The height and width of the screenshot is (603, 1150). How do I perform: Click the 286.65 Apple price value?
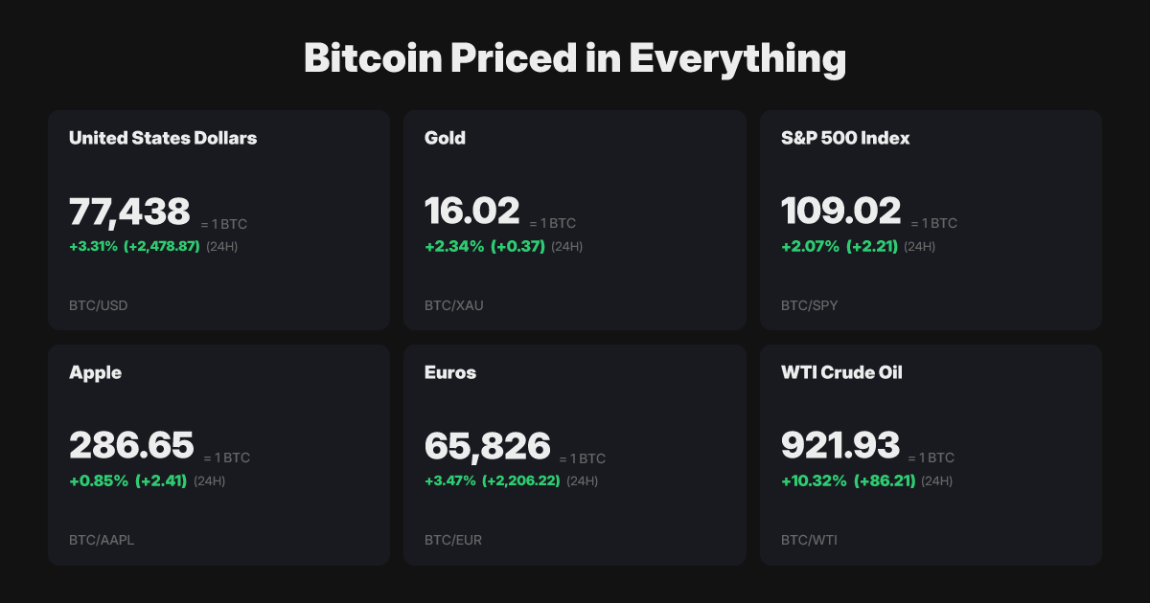(x=131, y=446)
